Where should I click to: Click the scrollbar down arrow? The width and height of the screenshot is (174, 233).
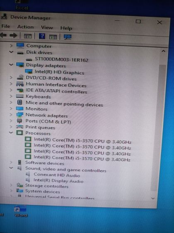click(153, 198)
